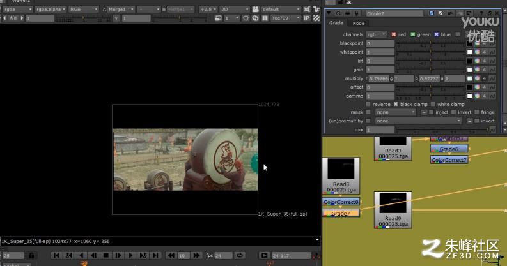Screen dimensions: 507x266
Task: Toggle the IP input process button
Action: pyautogui.click(x=307, y=18)
